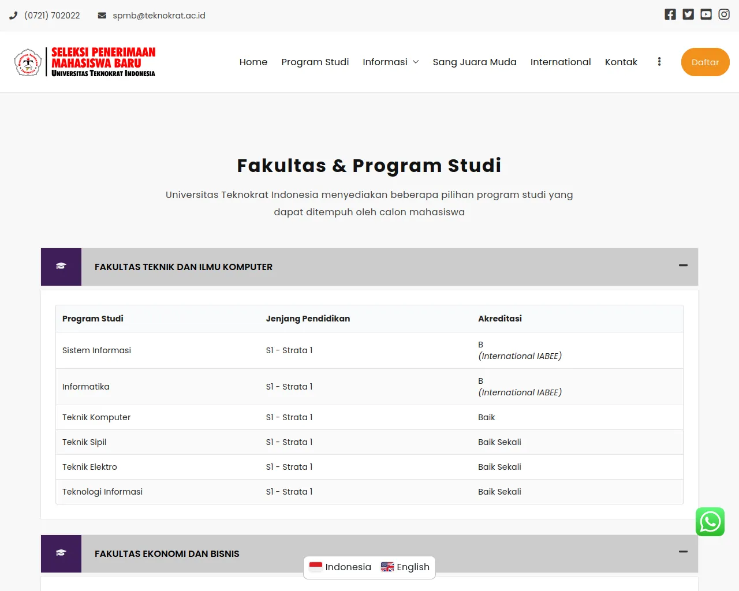Toggle the Fakultas Teknik dan Ilmu Komputer header
The image size is (739, 591).
(369, 267)
